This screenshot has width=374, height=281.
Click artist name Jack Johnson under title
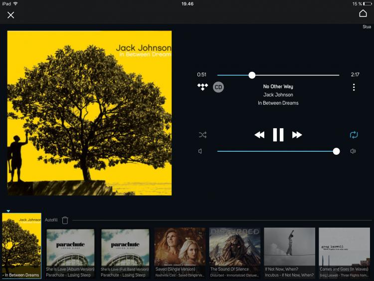(278, 95)
